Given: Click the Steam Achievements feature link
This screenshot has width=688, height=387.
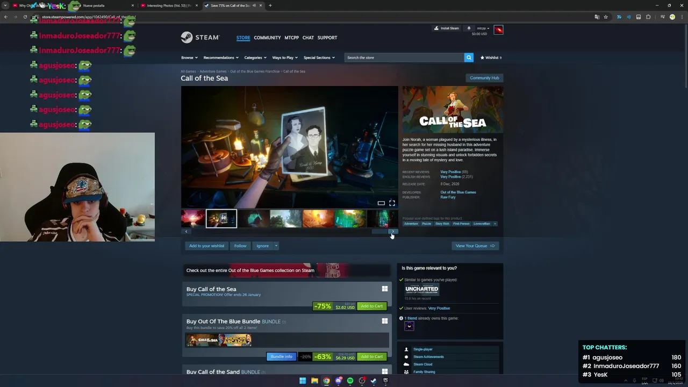Looking at the screenshot, I should (428, 357).
